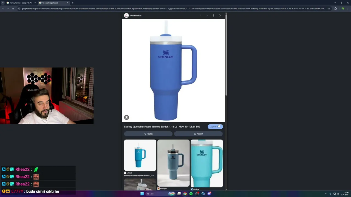This screenshot has width=351, height=197.
Task: Open the Windows Start menu
Action: (x=142, y=194)
